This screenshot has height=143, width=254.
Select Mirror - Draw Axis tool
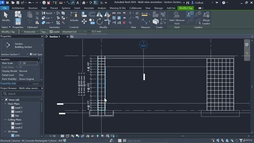pos(107,14)
